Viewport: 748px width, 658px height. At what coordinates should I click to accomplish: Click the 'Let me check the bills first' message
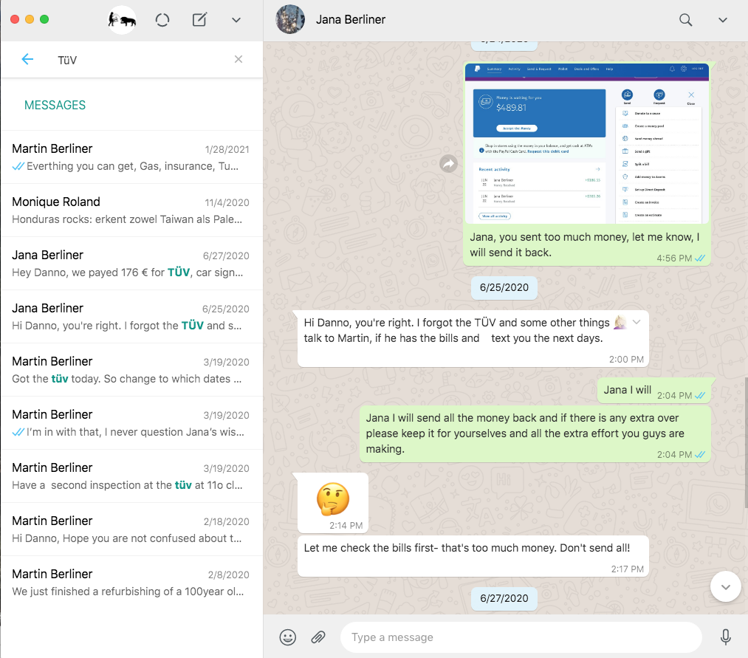tap(473, 556)
